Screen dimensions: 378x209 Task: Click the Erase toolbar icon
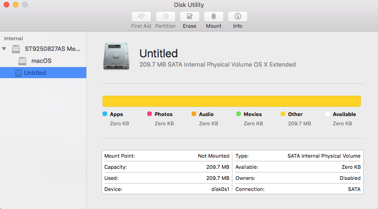[189, 17]
